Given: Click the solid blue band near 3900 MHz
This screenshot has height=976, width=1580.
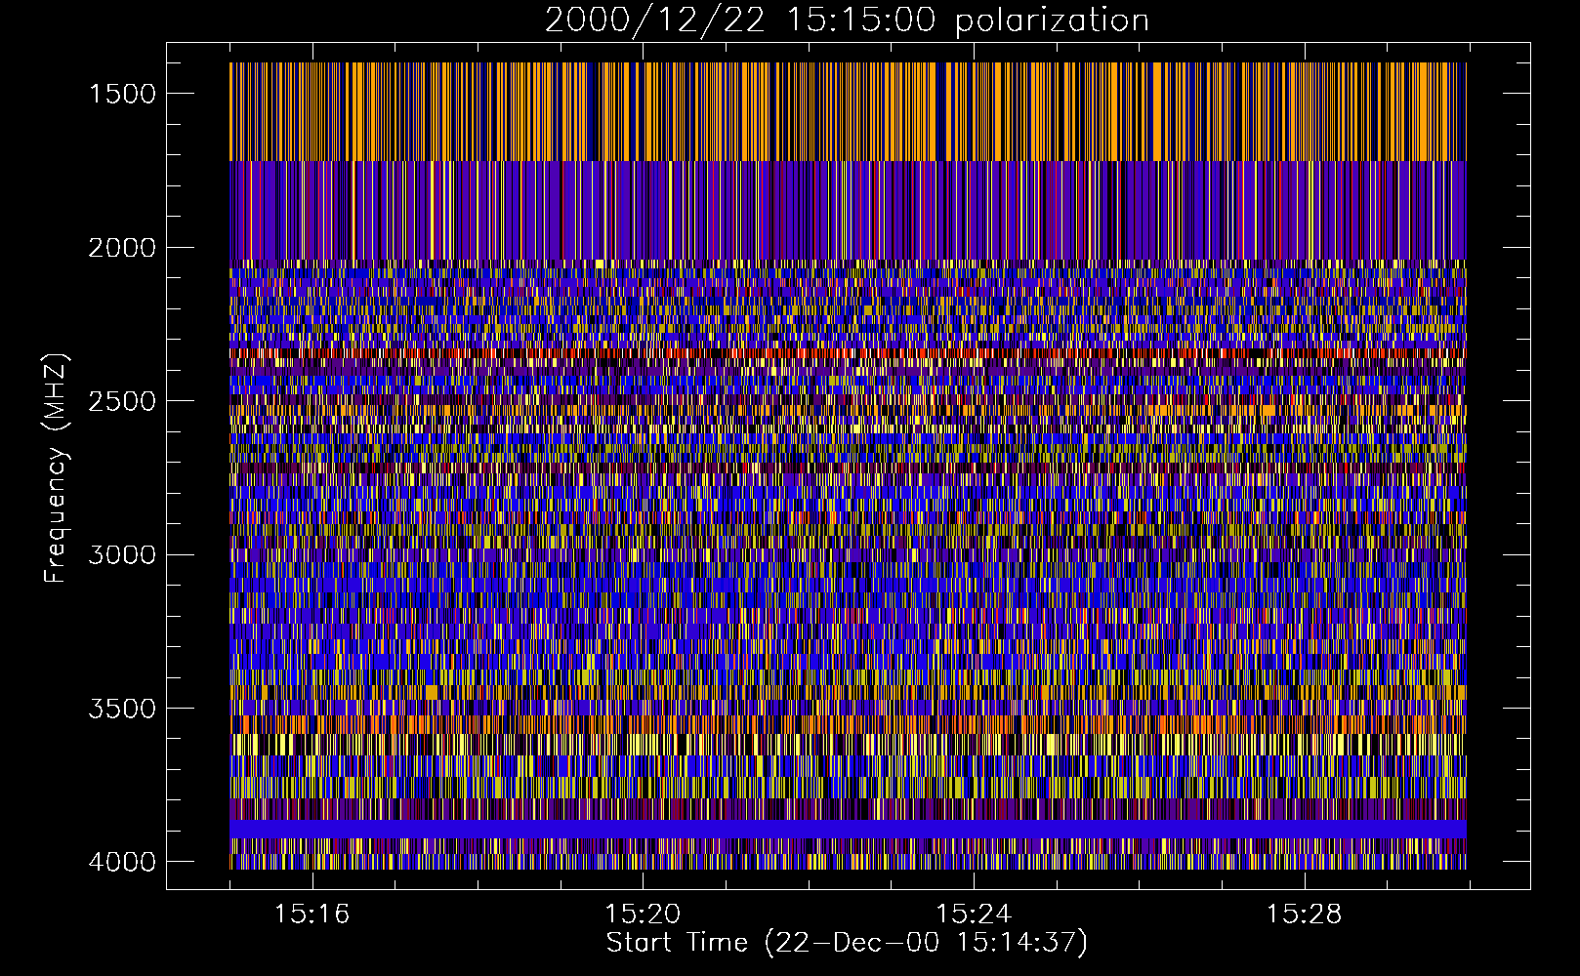Looking at the screenshot, I should (848, 829).
